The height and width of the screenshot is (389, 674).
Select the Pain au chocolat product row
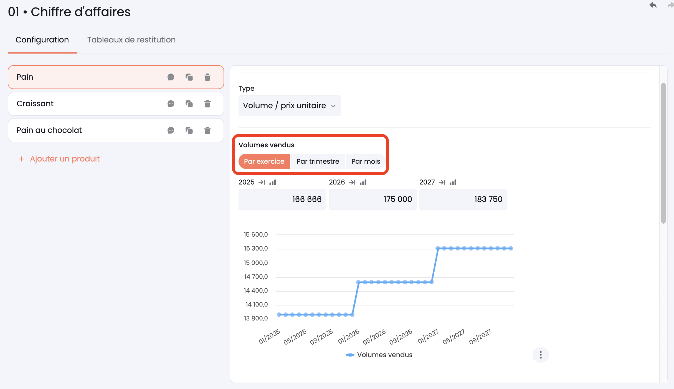click(116, 130)
